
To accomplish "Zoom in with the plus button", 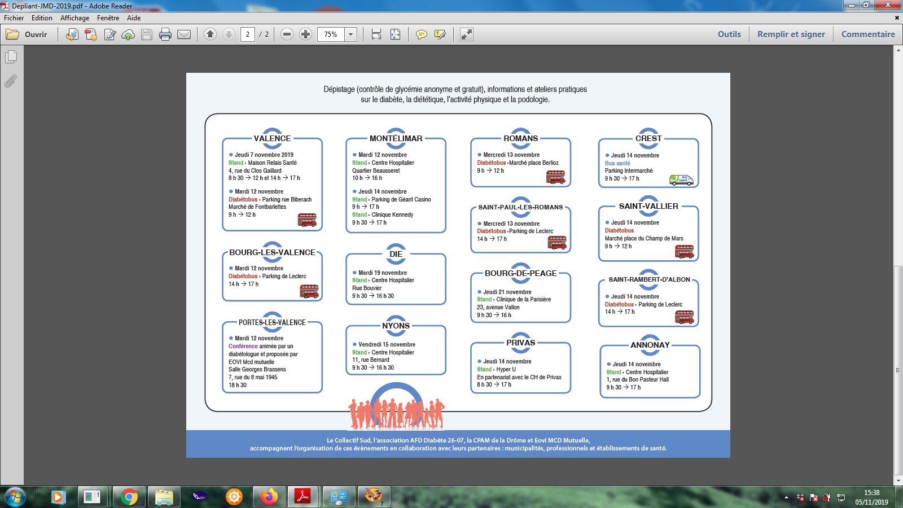I will (305, 34).
